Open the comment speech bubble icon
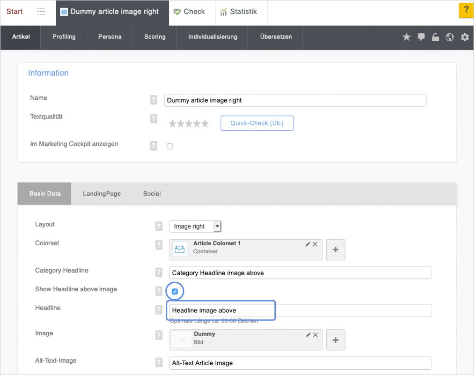 pos(421,37)
